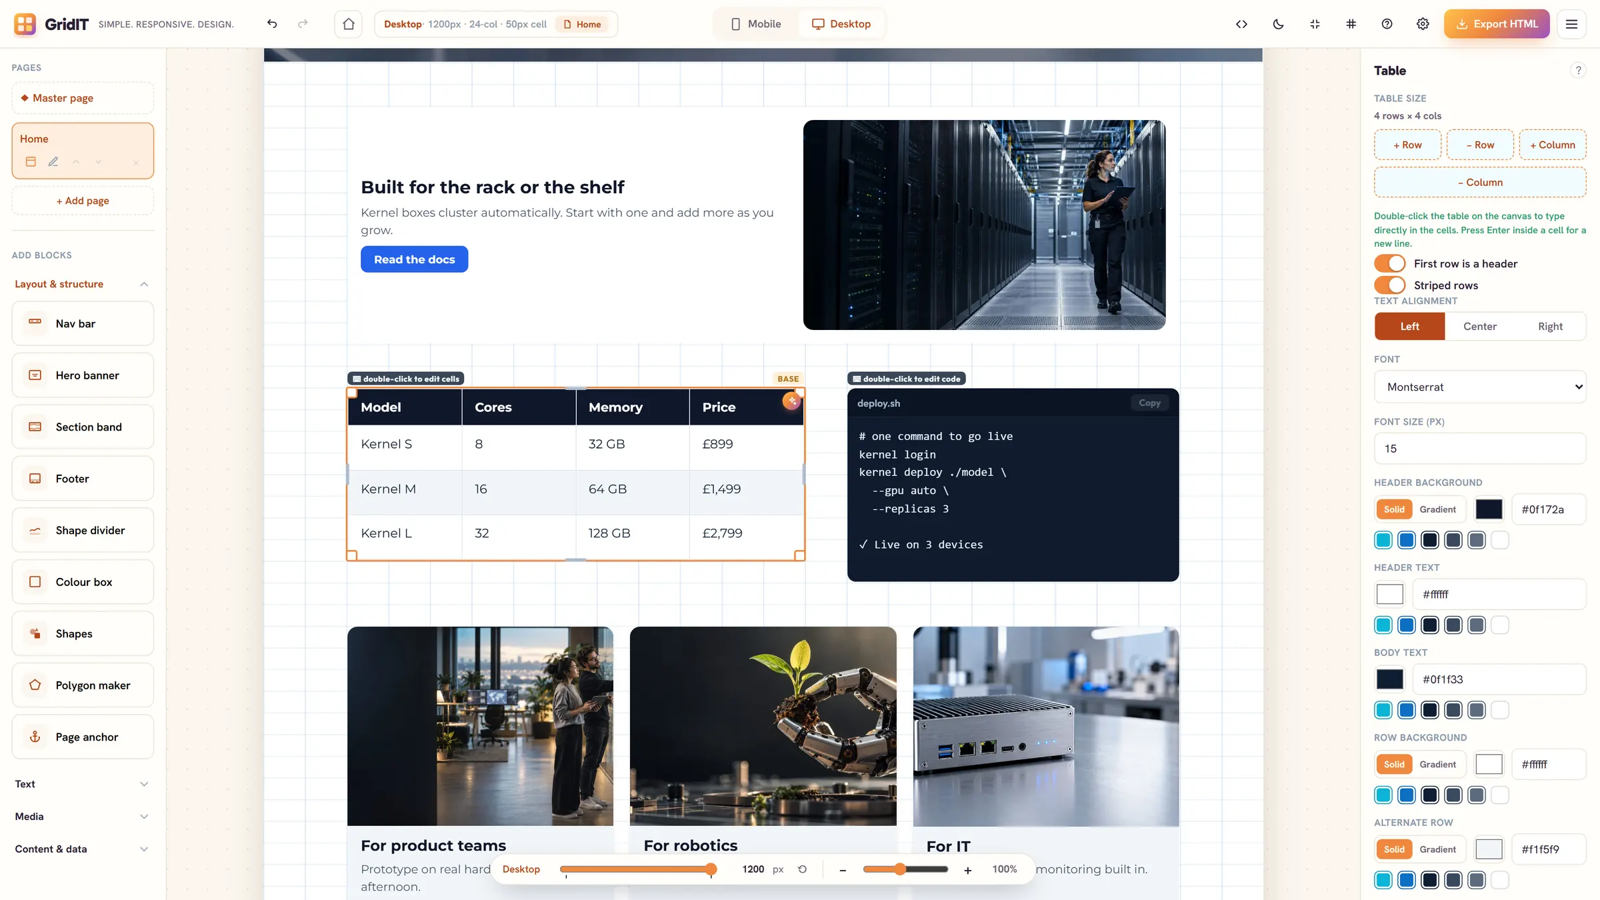This screenshot has height=900, width=1600.
Task: Select Gradient for header background
Action: [x=1437, y=509]
